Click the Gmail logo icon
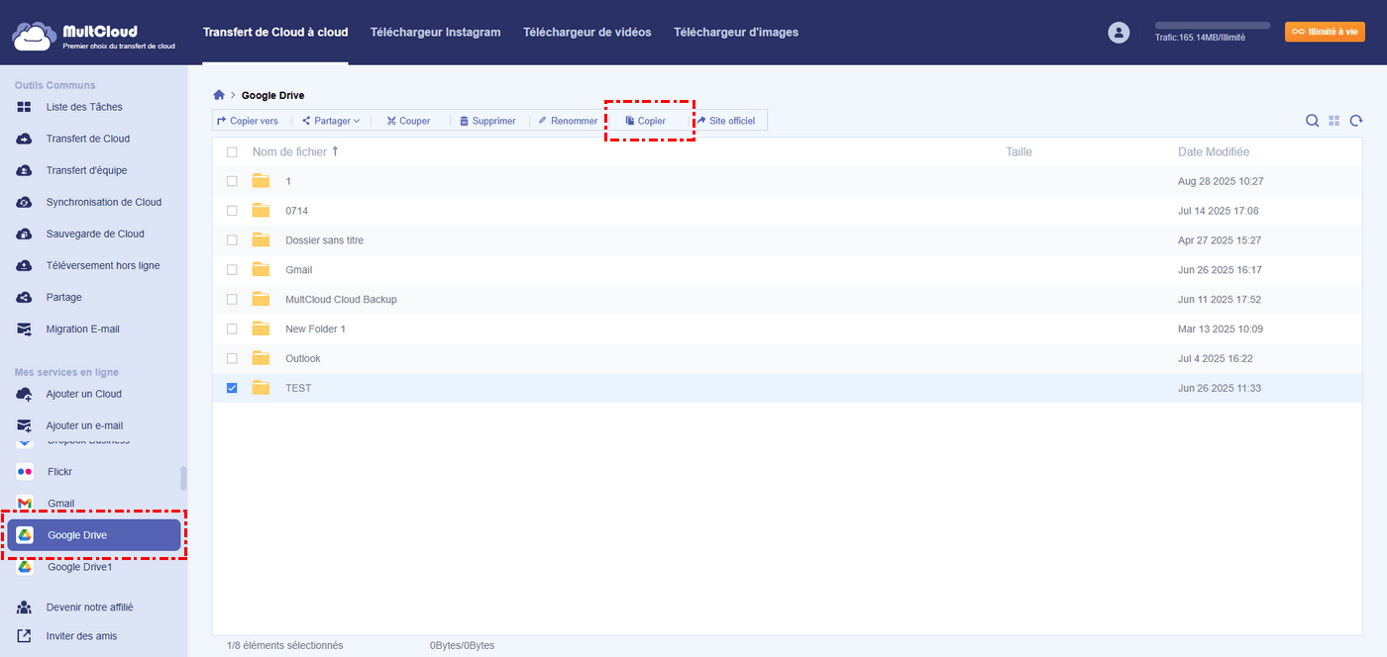 click(x=25, y=504)
